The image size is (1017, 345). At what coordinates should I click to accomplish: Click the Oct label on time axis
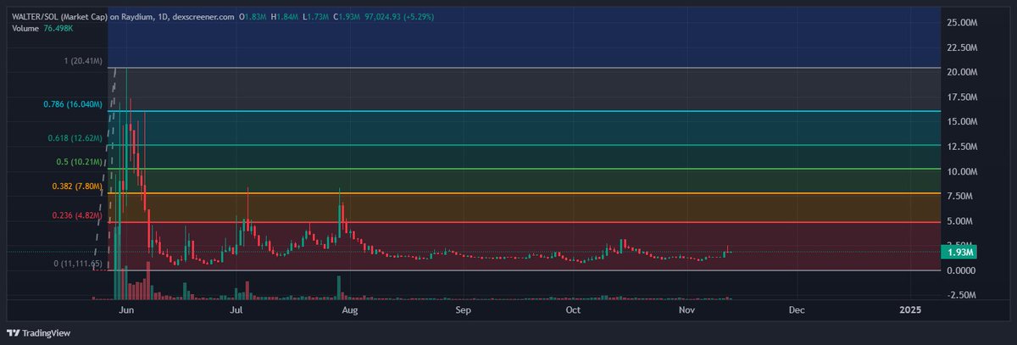click(573, 311)
